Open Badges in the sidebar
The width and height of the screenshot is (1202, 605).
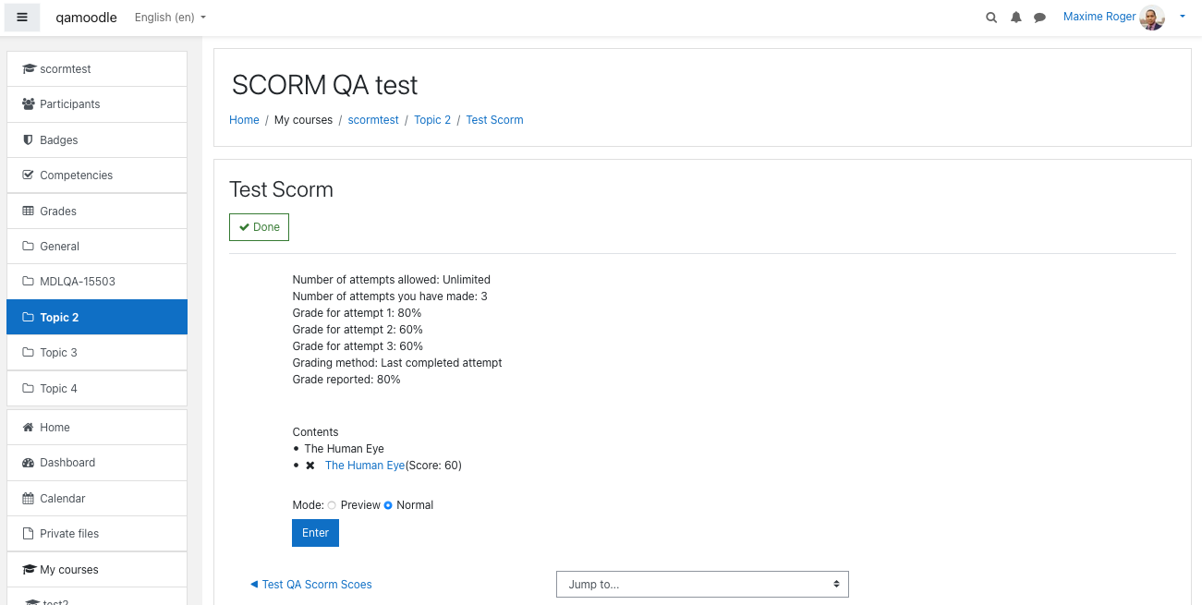coord(97,140)
